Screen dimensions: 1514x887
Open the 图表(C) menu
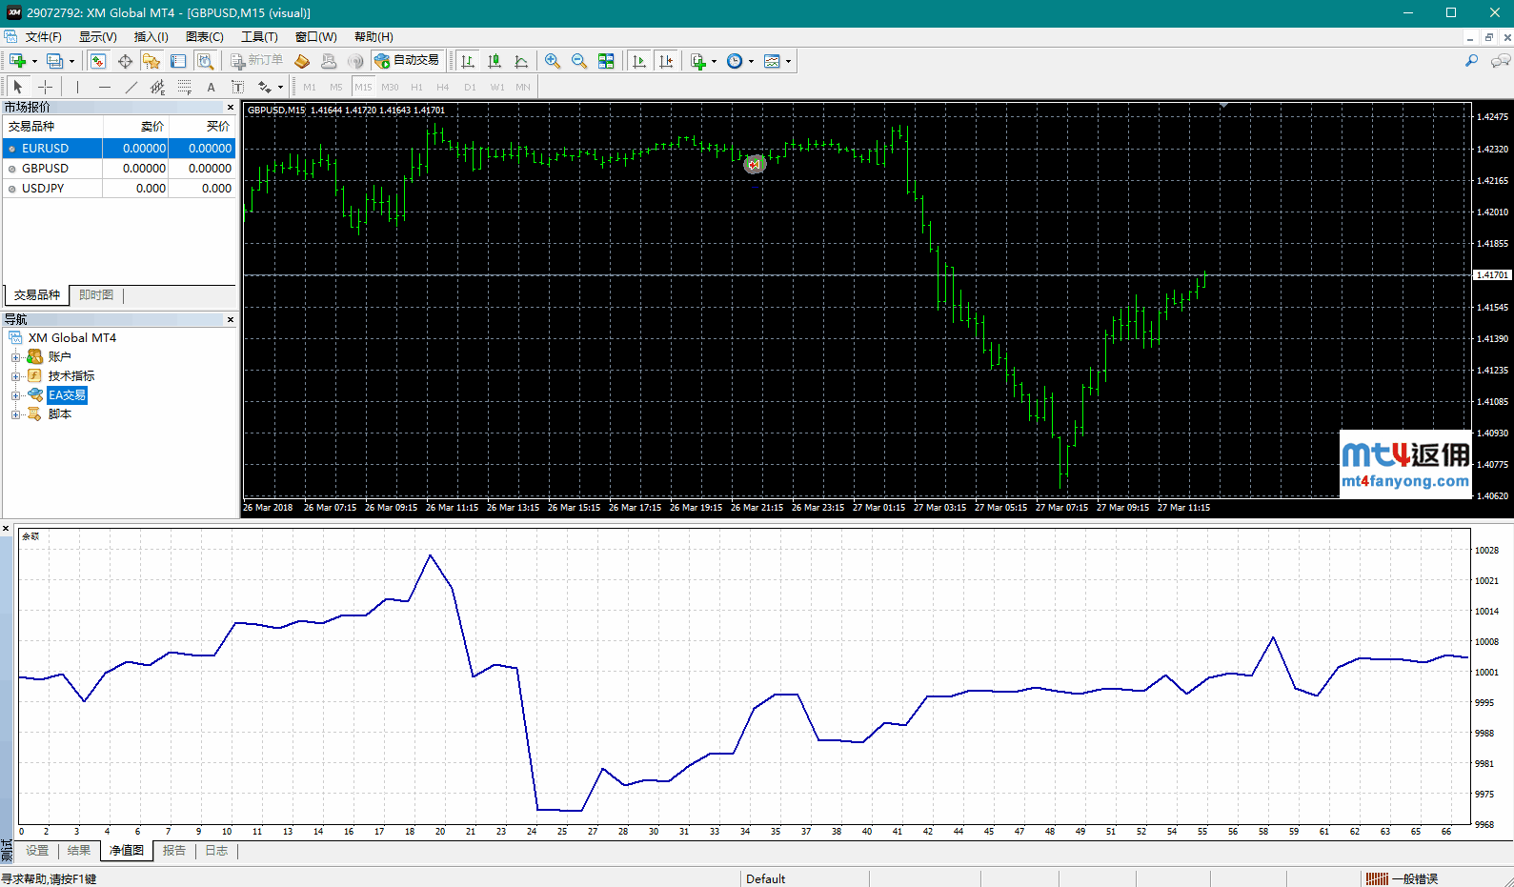204,37
